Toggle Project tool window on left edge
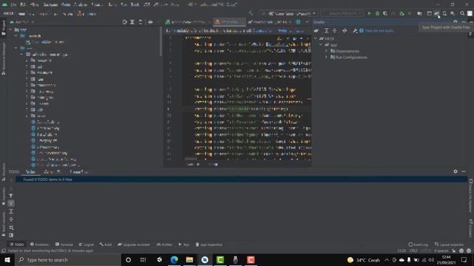Viewport: 474px width, 266px height. pos(4,27)
